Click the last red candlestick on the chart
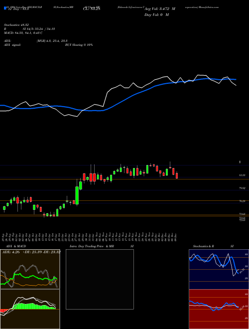 [177, 175]
